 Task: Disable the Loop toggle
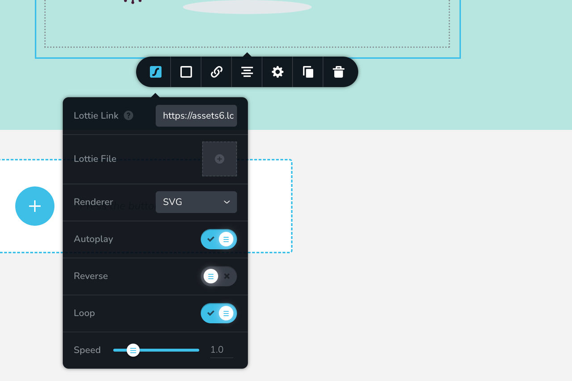tap(219, 314)
